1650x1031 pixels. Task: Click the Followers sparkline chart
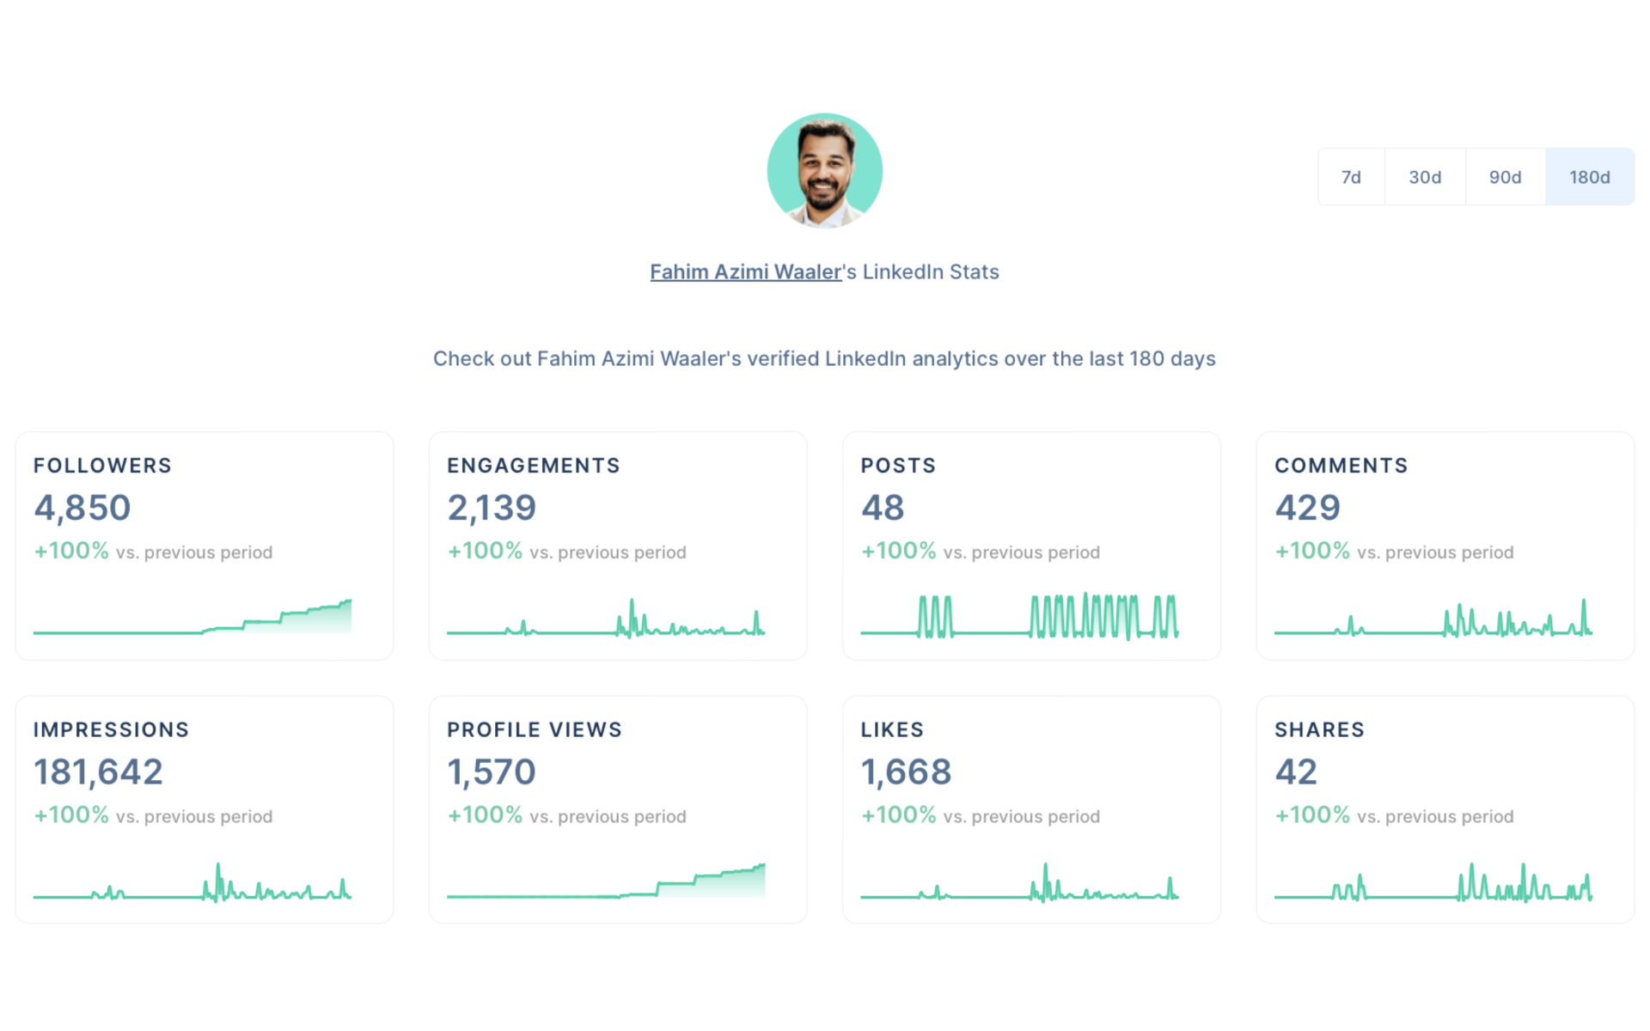(192, 616)
